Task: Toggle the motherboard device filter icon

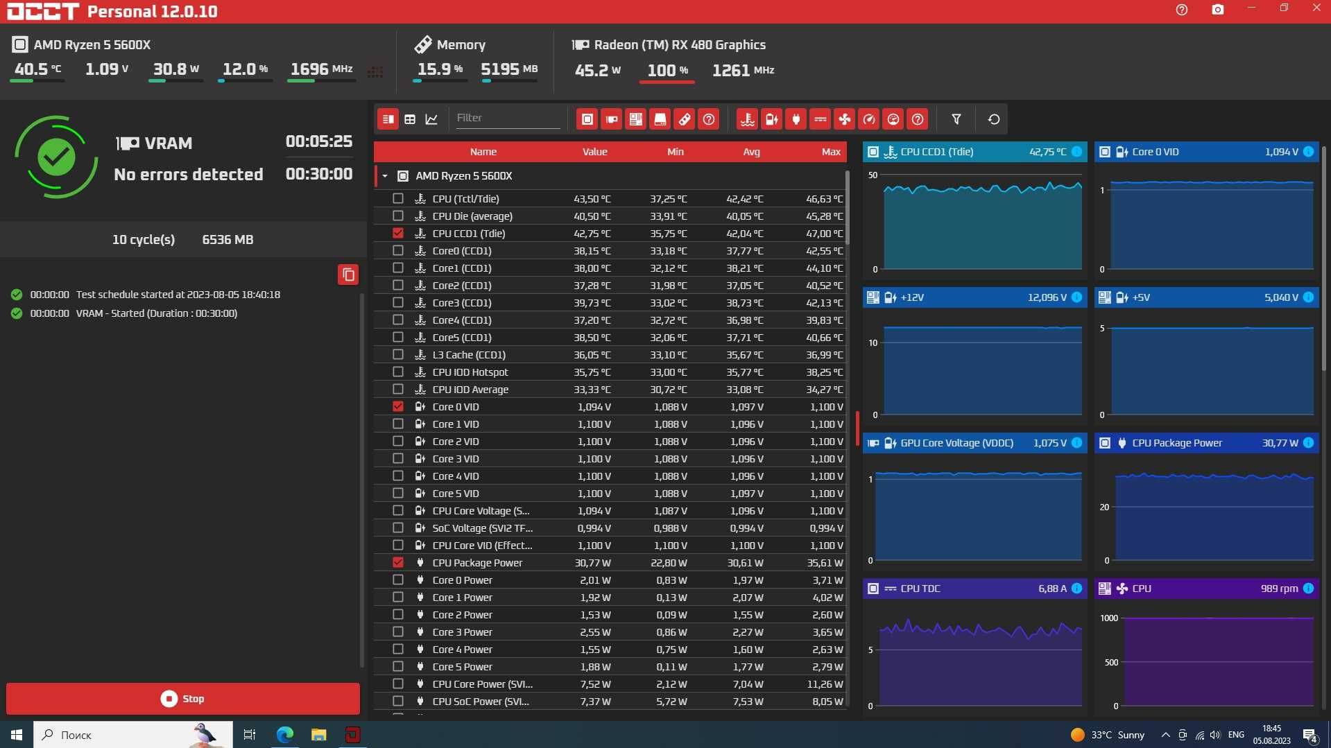Action: point(636,119)
